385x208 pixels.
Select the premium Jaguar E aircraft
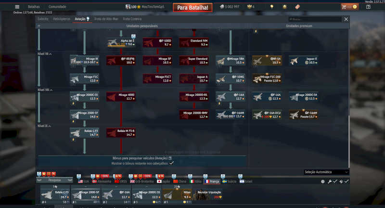(304, 60)
